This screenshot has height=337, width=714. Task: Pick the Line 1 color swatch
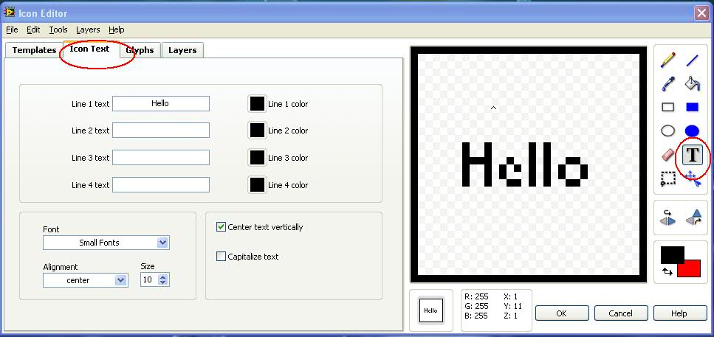coord(257,104)
